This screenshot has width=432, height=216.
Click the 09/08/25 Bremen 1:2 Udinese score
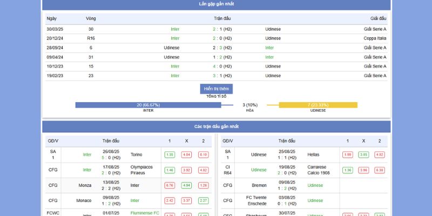click(x=287, y=188)
